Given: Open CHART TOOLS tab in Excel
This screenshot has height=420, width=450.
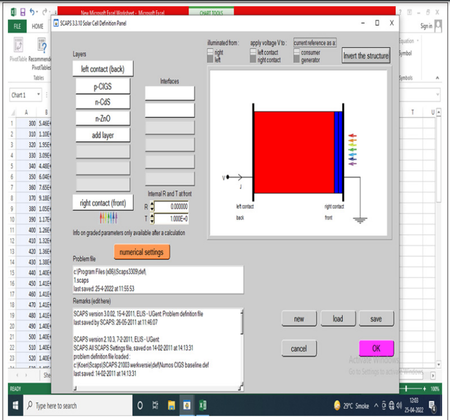Looking at the screenshot, I should point(211,13).
